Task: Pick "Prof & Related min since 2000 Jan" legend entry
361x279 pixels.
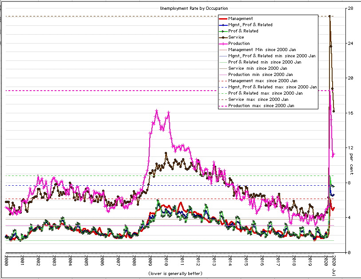Action: (x=265, y=62)
